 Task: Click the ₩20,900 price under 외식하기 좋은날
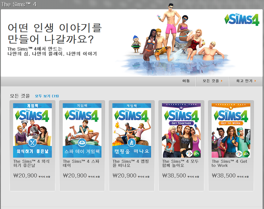25,176
